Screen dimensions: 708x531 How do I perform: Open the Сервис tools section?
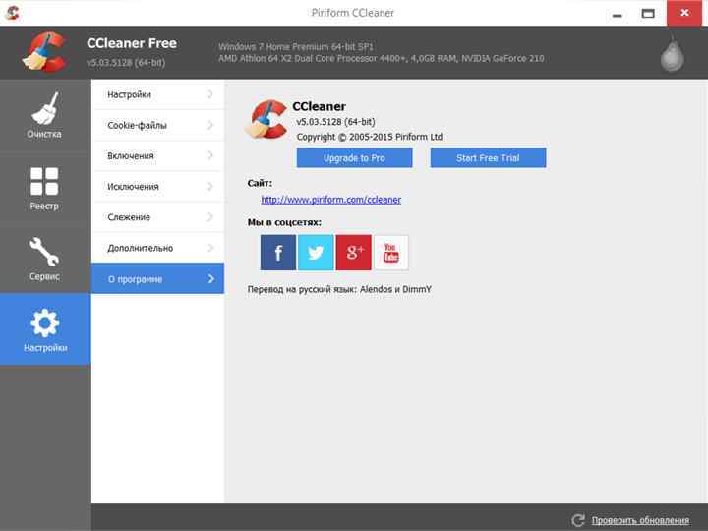(x=44, y=259)
